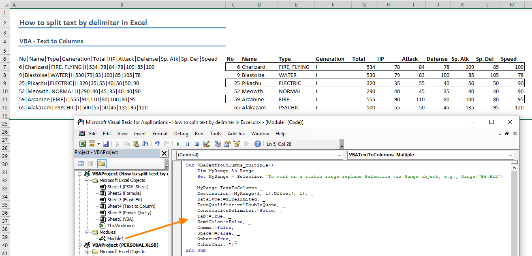Click View Code button in Project panel
The height and width of the screenshot is (256, 532).
(x=81, y=164)
